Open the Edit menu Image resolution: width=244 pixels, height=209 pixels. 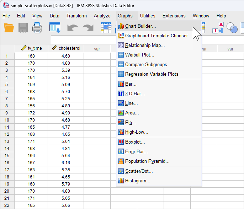coord(21,16)
